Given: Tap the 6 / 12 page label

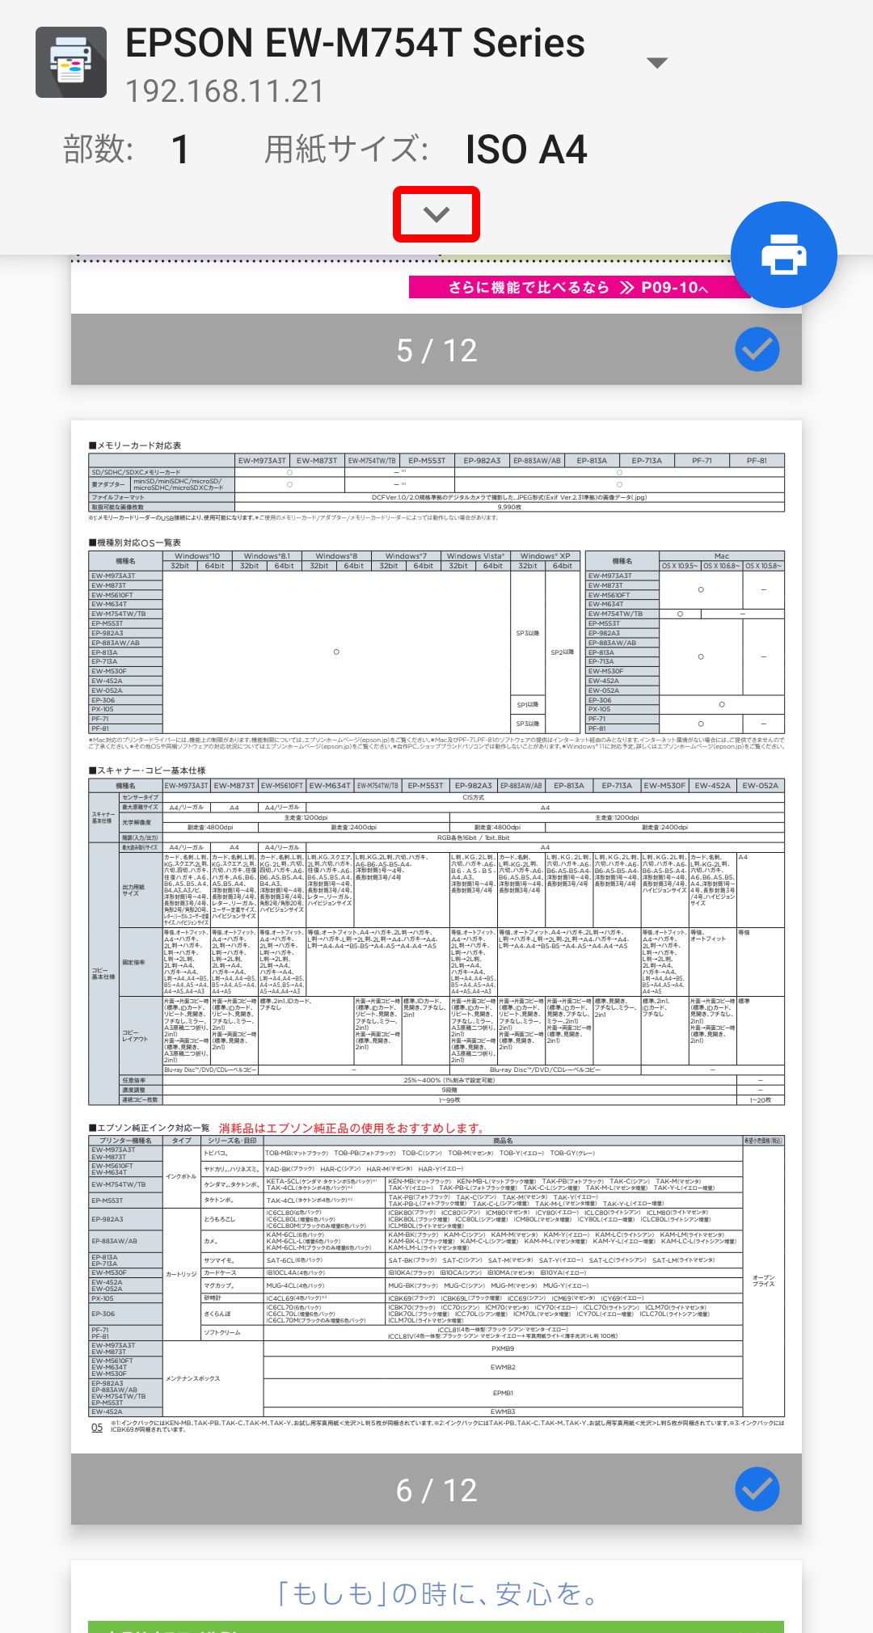Looking at the screenshot, I should tap(436, 1490).
